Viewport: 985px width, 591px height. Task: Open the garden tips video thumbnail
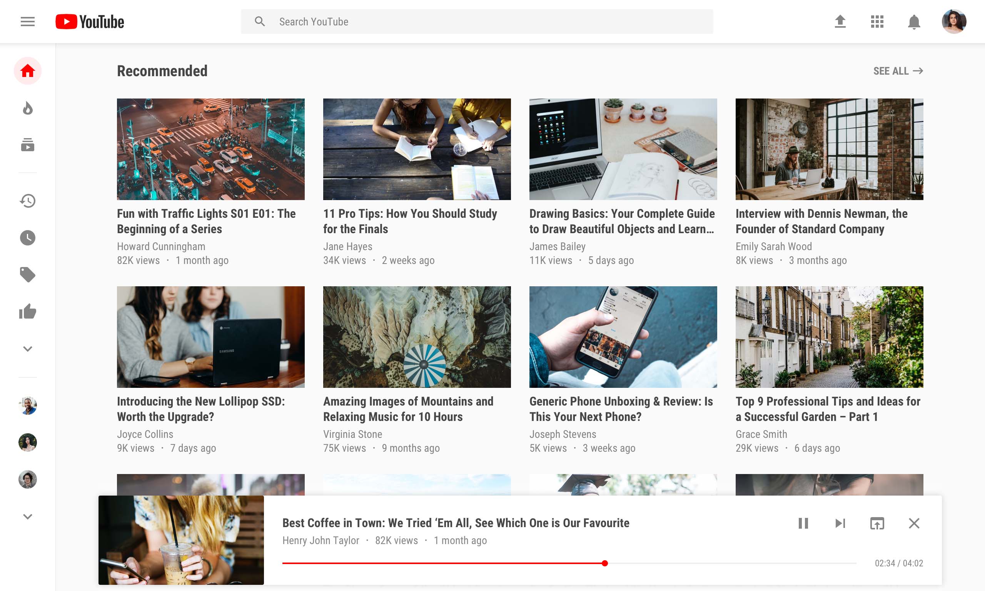pos(829,337)
